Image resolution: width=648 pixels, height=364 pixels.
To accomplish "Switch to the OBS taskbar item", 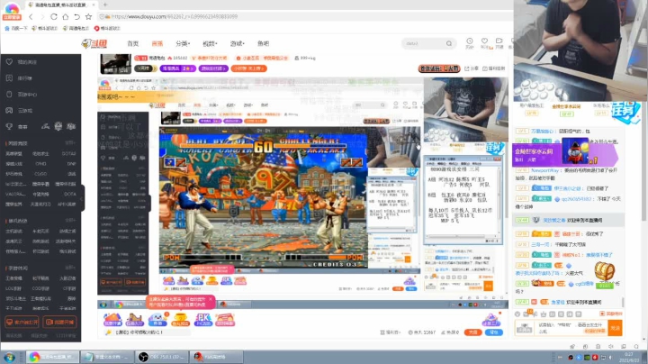I will [x=163, y=357].
